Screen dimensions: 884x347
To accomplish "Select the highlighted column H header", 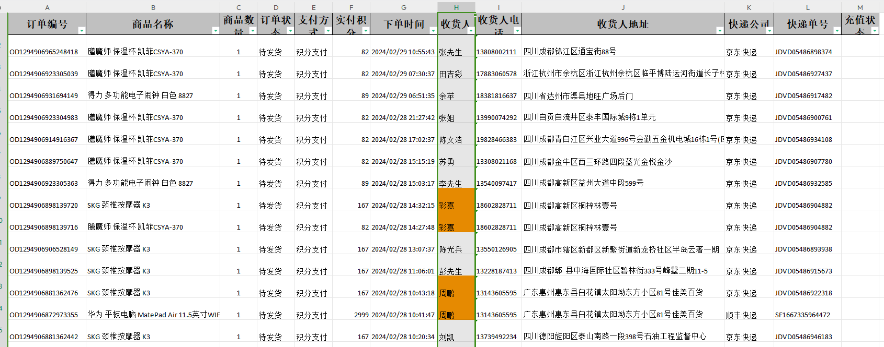I will [x=456, y=7].
